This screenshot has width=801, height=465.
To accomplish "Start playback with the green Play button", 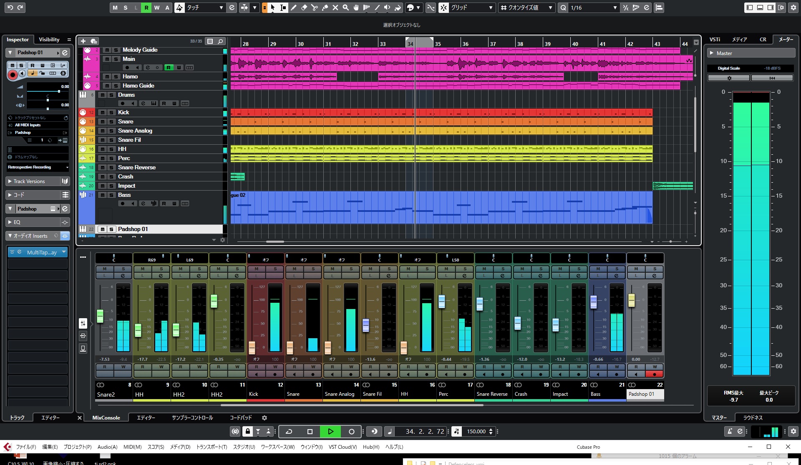I will (x=330, y=431).
